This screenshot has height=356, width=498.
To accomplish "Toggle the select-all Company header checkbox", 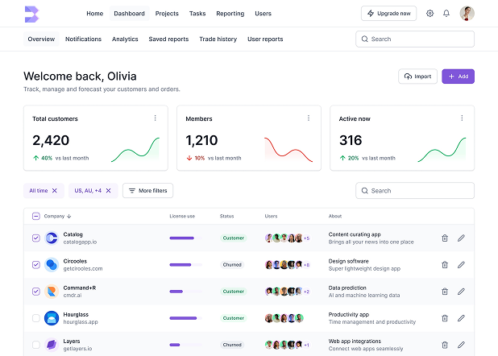I will [x=35, y=216].
